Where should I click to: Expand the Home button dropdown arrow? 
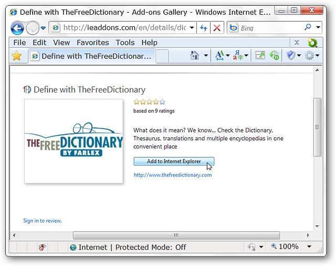coord(206,56)
